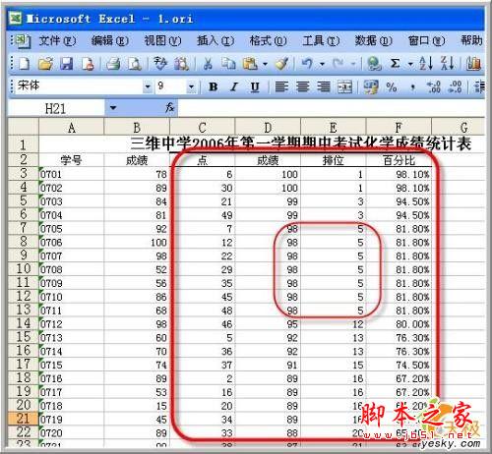Click the Excel workbook icon in menu bar
The height and width of the screenshot is (454, 492).
point(22,40)
